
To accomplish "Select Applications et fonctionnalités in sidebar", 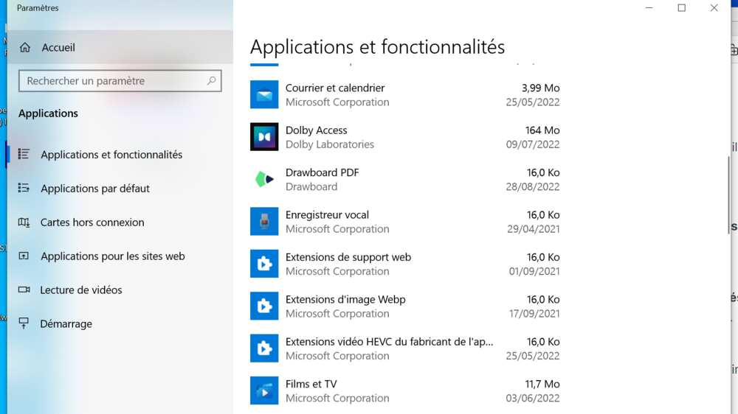I will pos(111,155).
